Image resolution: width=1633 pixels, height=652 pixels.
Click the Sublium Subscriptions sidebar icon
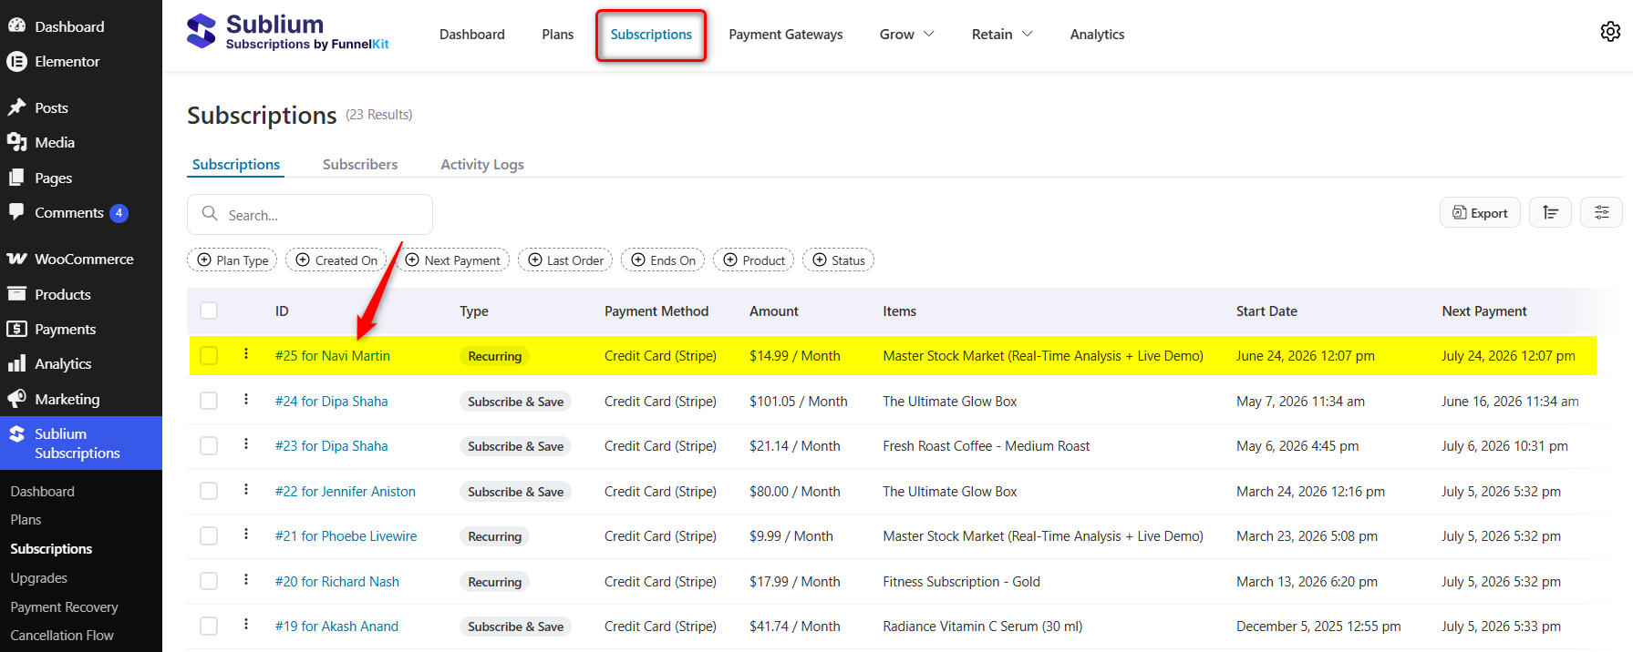pyautogui.click(x=16, y=434)
